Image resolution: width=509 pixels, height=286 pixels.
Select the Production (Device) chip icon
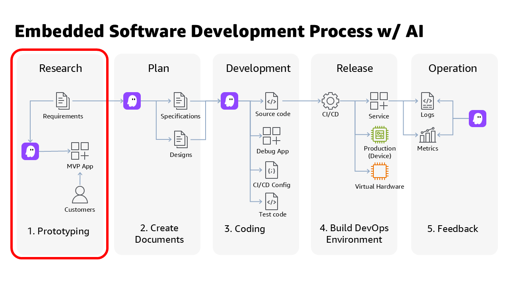(x=380, y=135)
